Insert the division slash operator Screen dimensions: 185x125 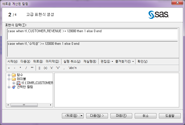26,68
